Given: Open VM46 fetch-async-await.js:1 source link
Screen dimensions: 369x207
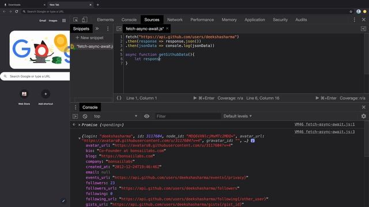Looking at the screenshot, I should (x=325, y=124).
